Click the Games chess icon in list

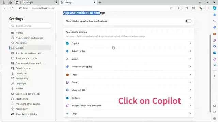point(67,82)
